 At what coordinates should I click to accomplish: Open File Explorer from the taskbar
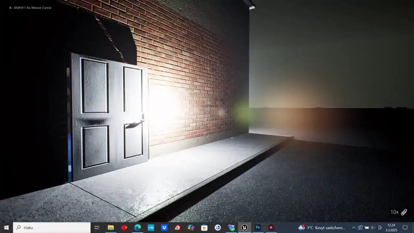coord(111,227)
